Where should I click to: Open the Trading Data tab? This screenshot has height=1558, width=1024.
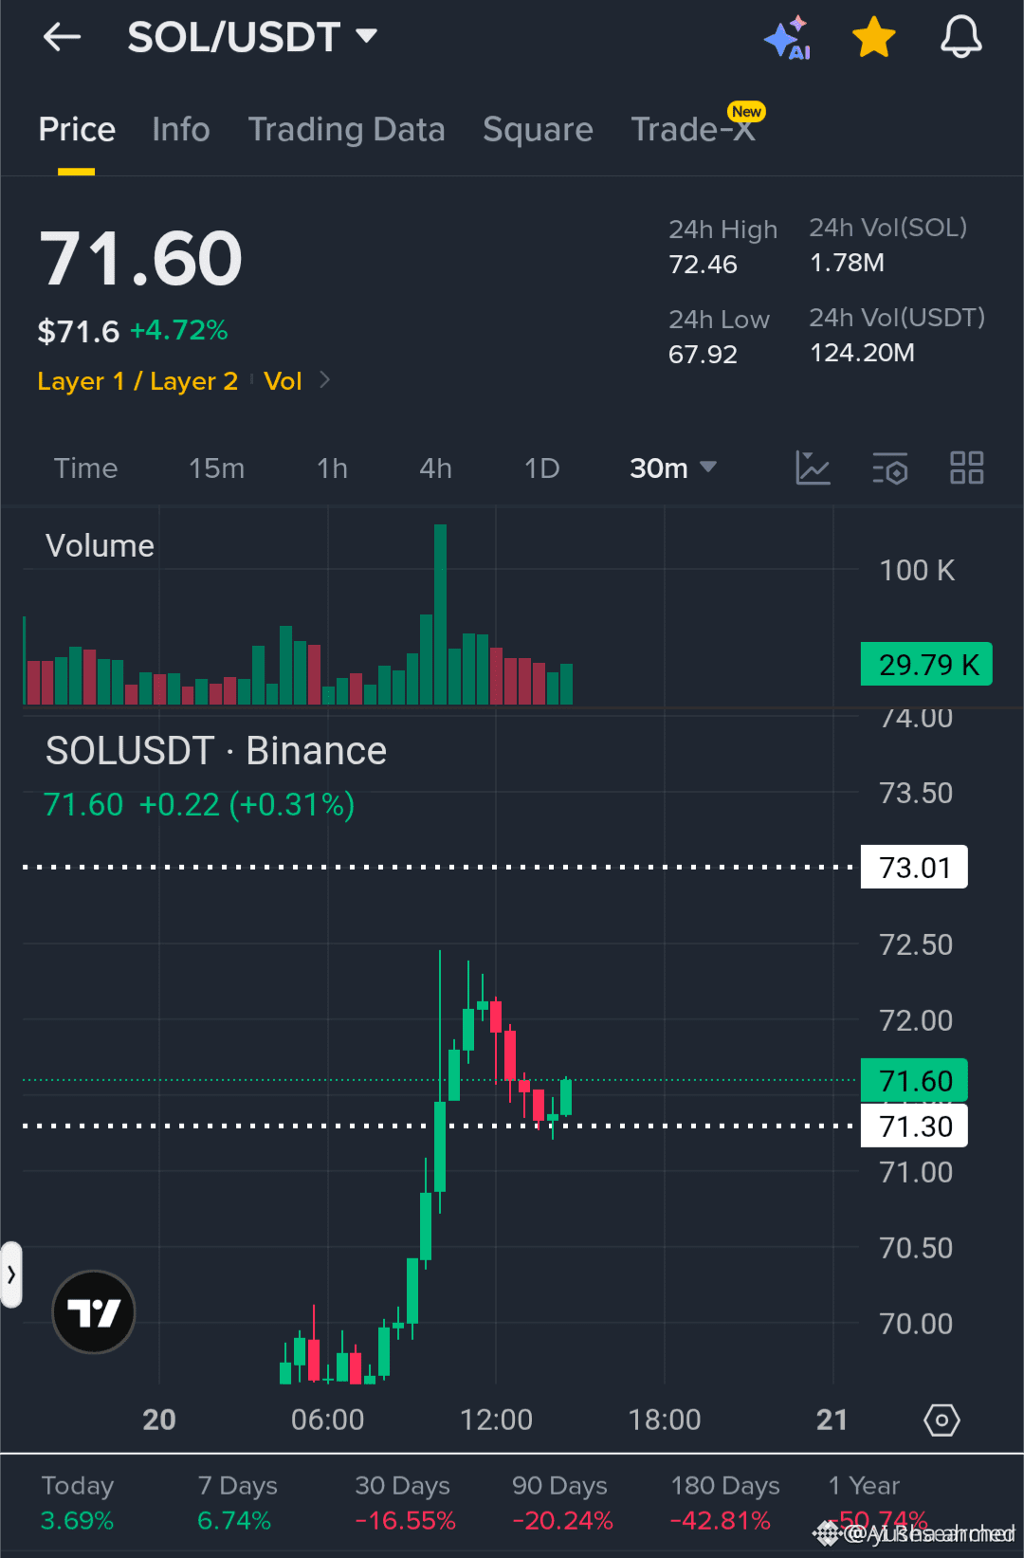(346, 129)
